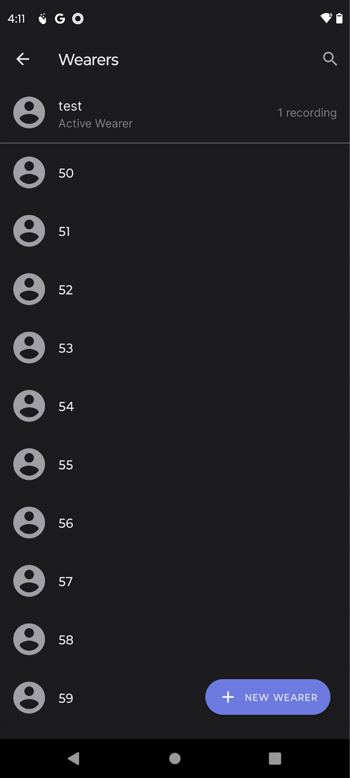Select the active wearer named test
350x778 pixels.
click(x=175, y=113)
